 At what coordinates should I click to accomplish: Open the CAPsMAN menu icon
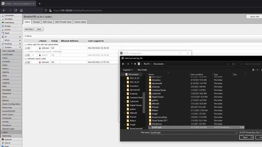(3, 16)
